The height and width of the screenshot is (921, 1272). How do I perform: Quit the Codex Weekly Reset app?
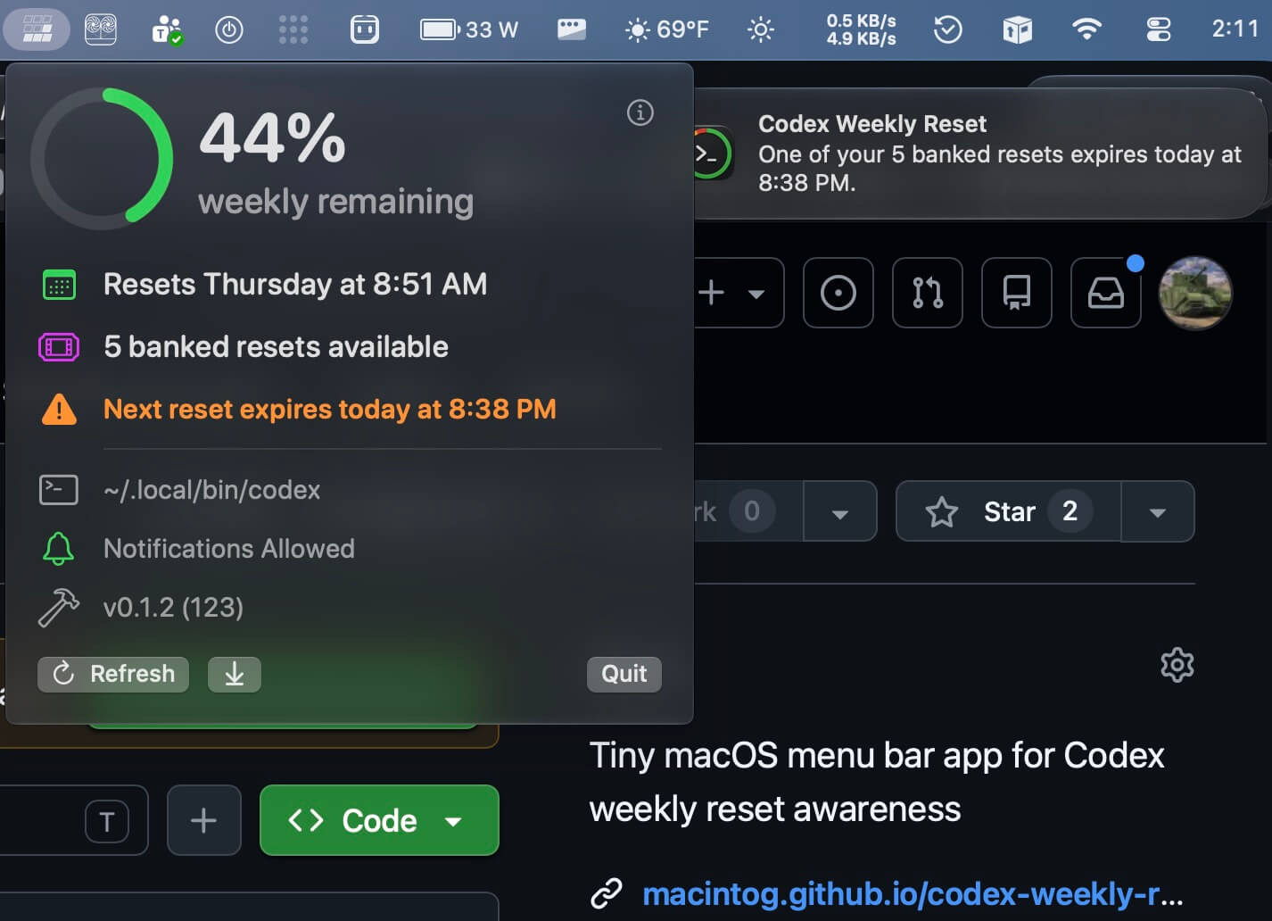pos(624,674)
